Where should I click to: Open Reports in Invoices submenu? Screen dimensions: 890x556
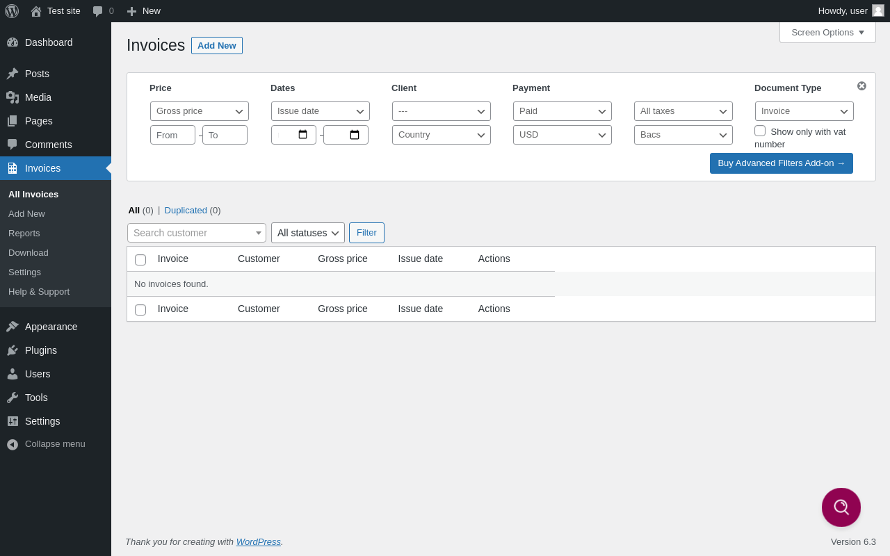click(x=24, y=233)
